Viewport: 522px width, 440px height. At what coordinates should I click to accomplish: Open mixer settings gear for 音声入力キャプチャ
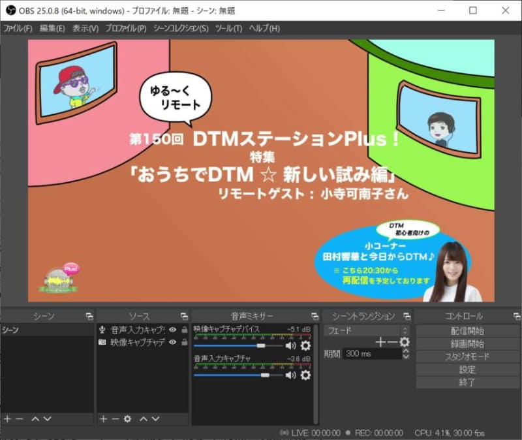click(305, 375)
